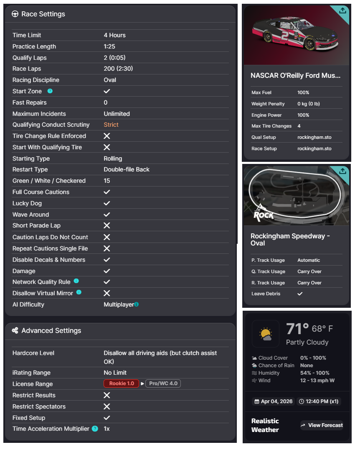Image resolution: width=355 pixels, height=460 pixels.
Task: Toggle the Lucky Dog checkmark
Action: (107, 203)
